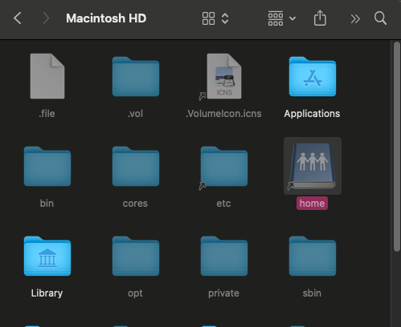Open the Share menu

click(320, 18)
